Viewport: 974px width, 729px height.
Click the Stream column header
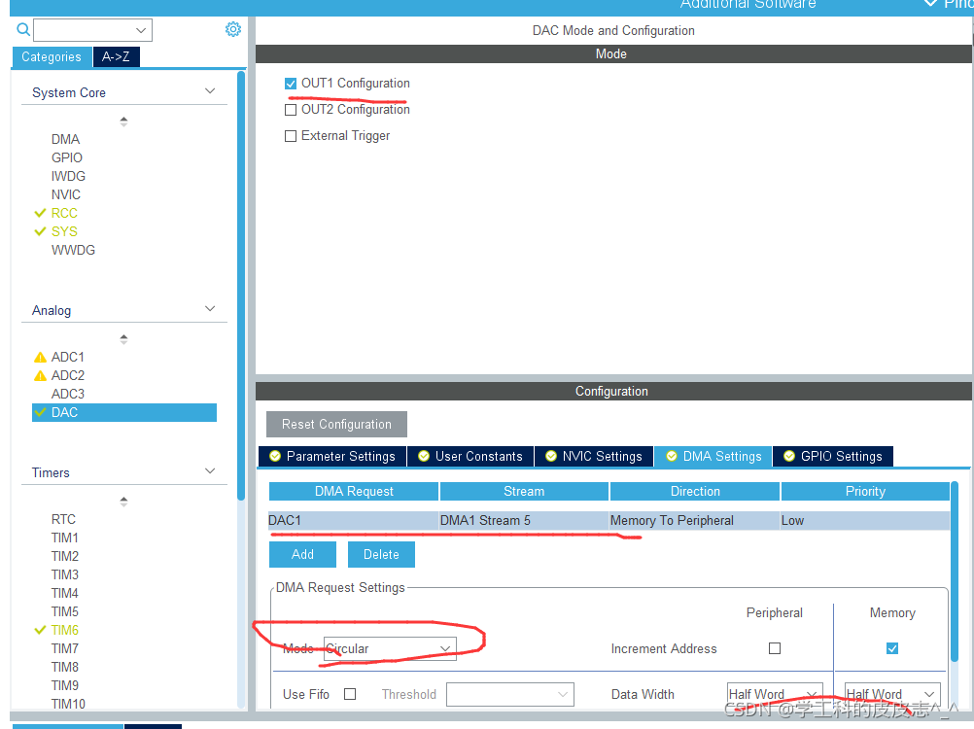click(524, 491)
